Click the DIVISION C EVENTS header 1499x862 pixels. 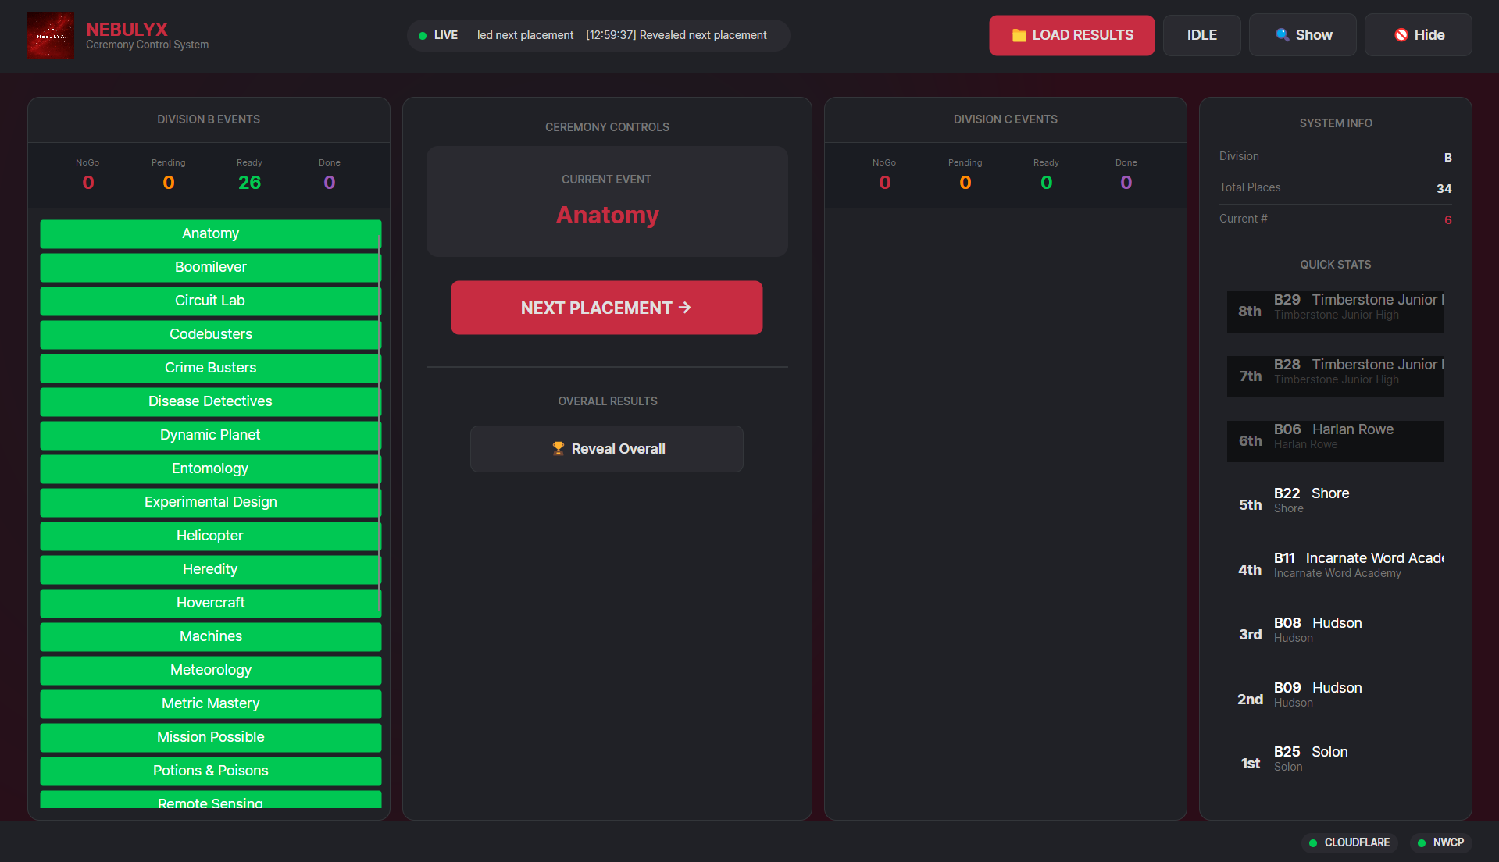(x=1005, y=119)
